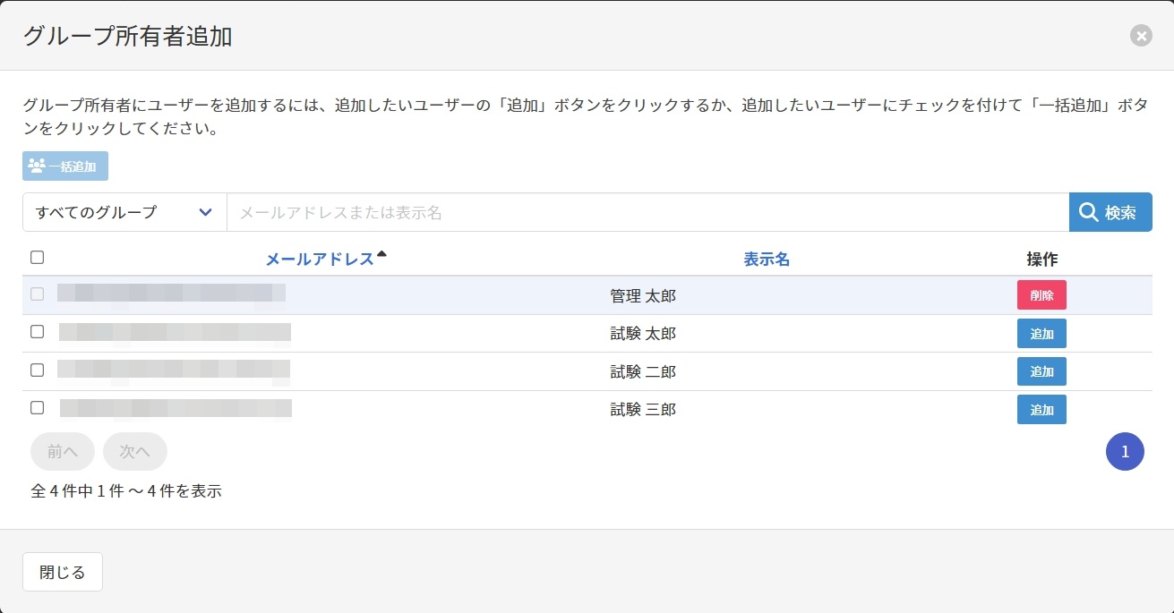Screen dimensions: 1174x613
Task: Sort by the メールアドレス column header
Action: pos(320,260)
